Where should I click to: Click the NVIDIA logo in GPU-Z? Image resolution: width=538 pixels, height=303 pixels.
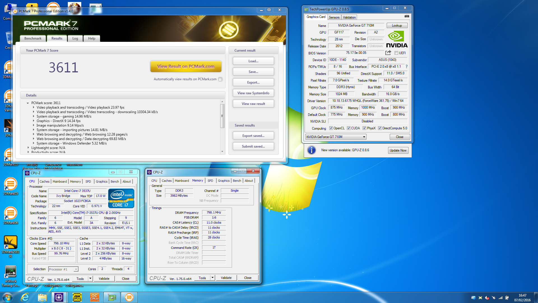click(397, 39)
